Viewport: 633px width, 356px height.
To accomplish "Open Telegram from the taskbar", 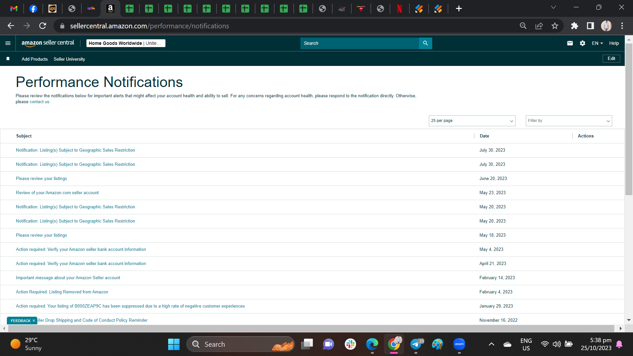I will coord(416,344).
